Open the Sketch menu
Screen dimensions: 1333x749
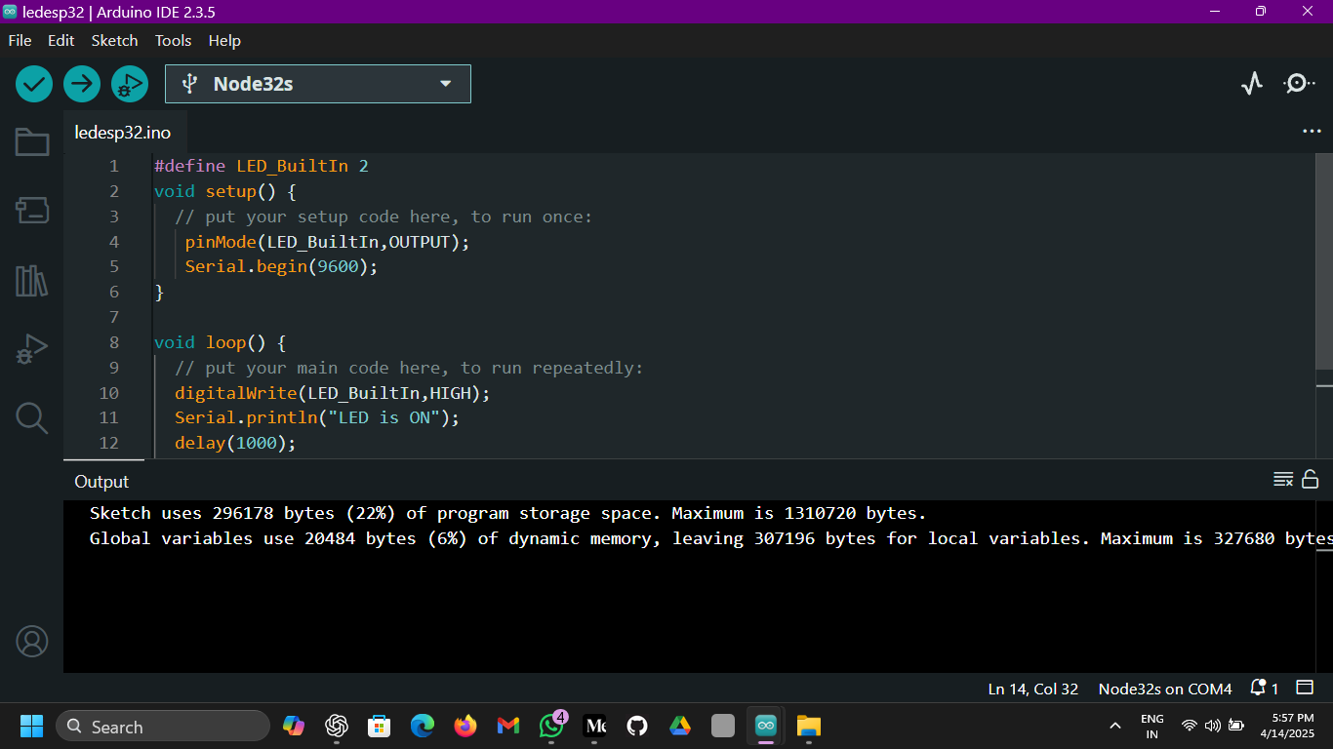pos(114,41)
